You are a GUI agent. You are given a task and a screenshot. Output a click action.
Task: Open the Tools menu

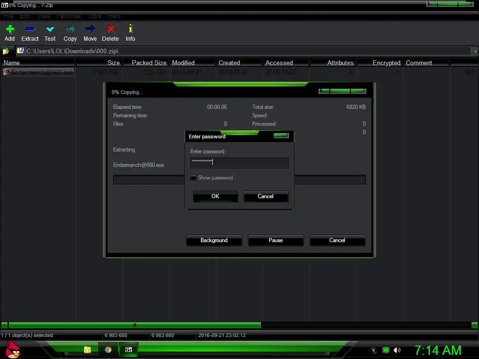click(94, 16)
